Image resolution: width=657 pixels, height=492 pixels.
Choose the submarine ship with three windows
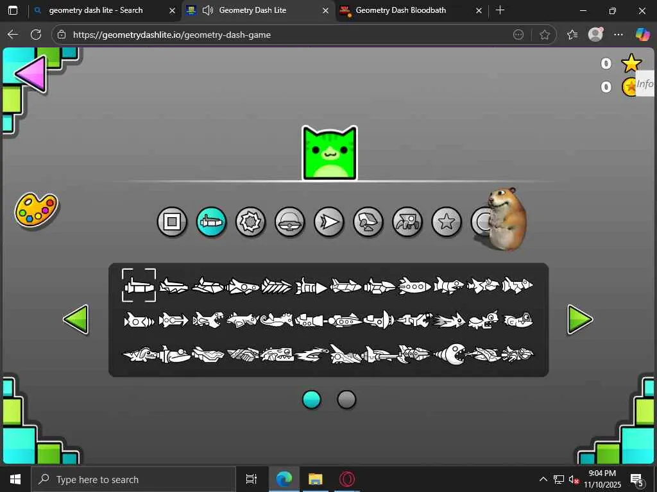345,321
